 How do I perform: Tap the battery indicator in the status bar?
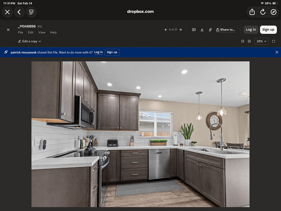(x=274, y=3)
